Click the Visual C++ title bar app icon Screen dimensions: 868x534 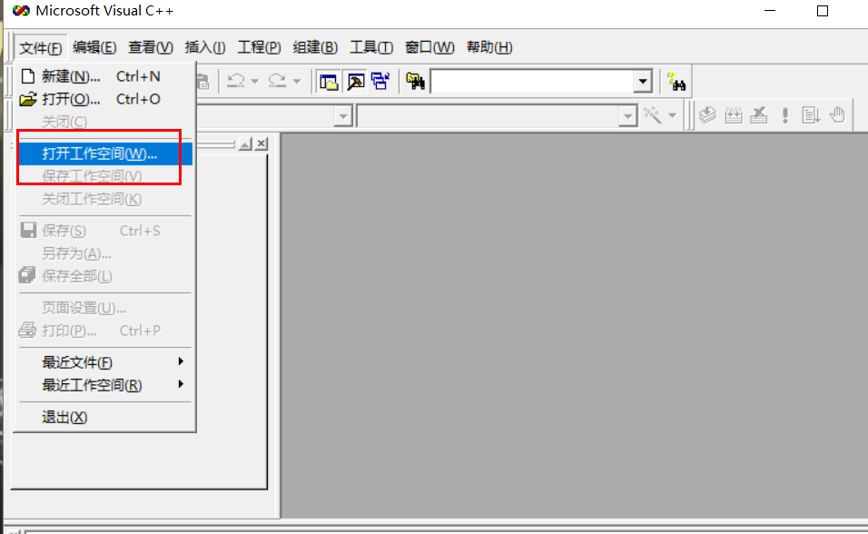point(21,11)
